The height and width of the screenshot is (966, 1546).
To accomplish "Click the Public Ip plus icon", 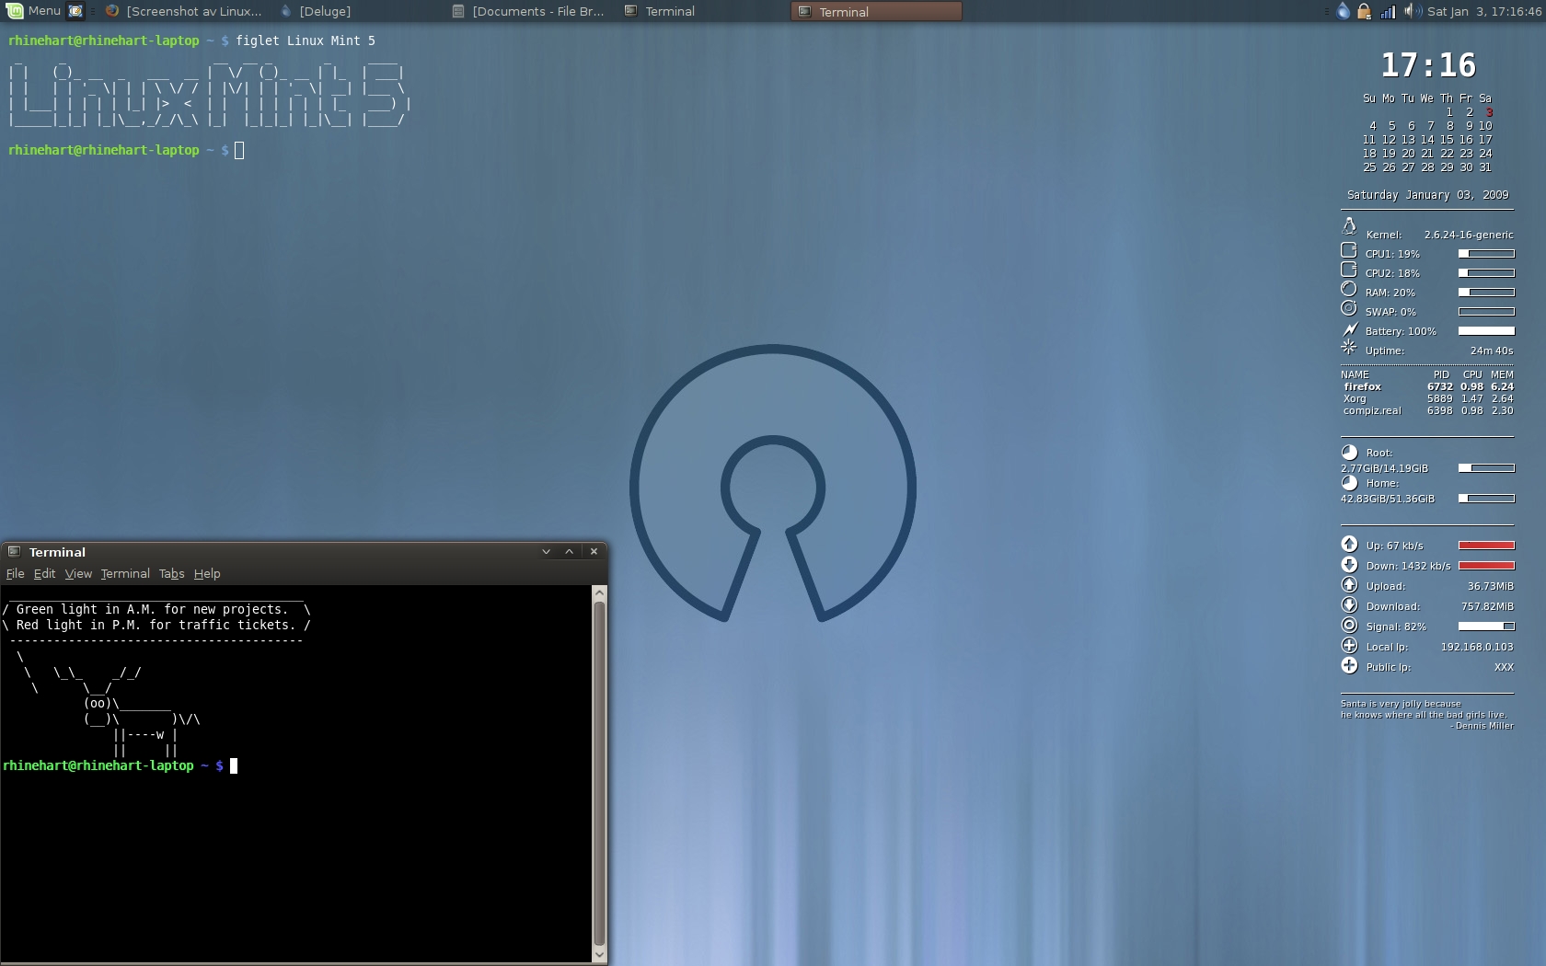I will tap(1349, 665).
